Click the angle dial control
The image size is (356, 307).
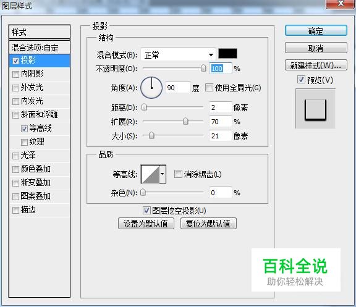(x=151, y=88)
